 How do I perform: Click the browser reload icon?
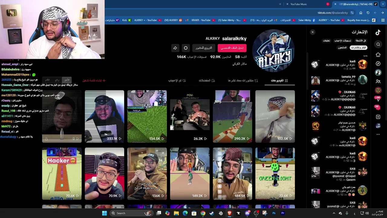pos(368,13)
